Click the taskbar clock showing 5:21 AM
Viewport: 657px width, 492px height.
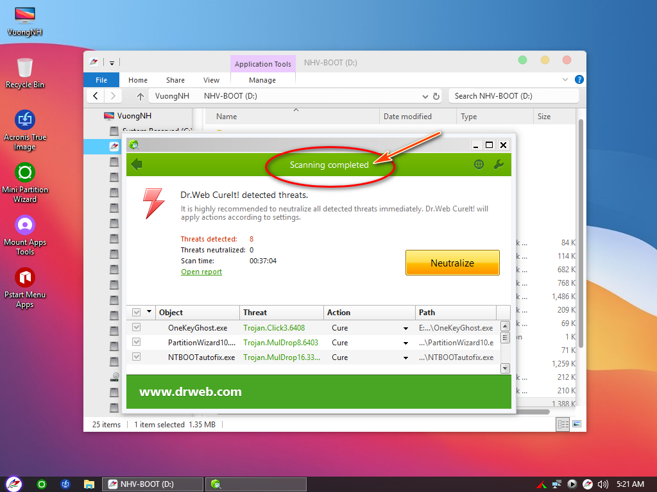tap(630, 484)
